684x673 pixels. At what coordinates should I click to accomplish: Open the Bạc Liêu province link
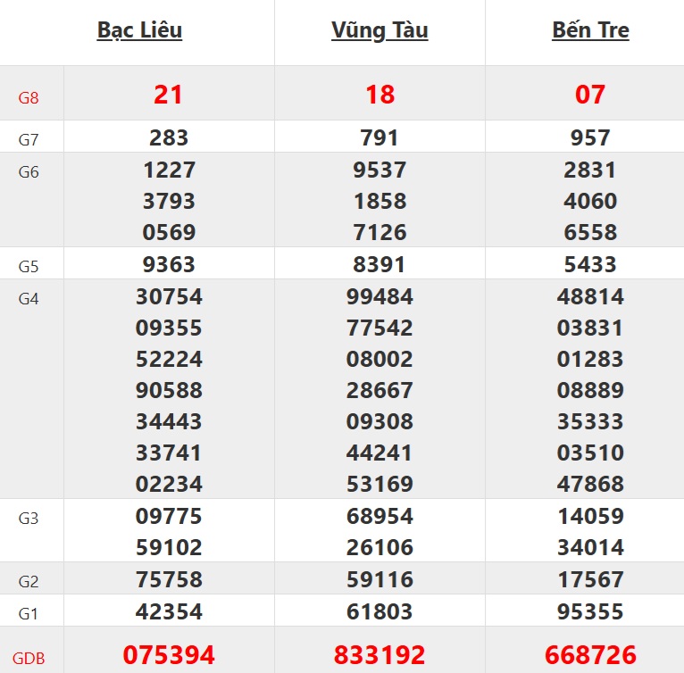click(139, 30)
